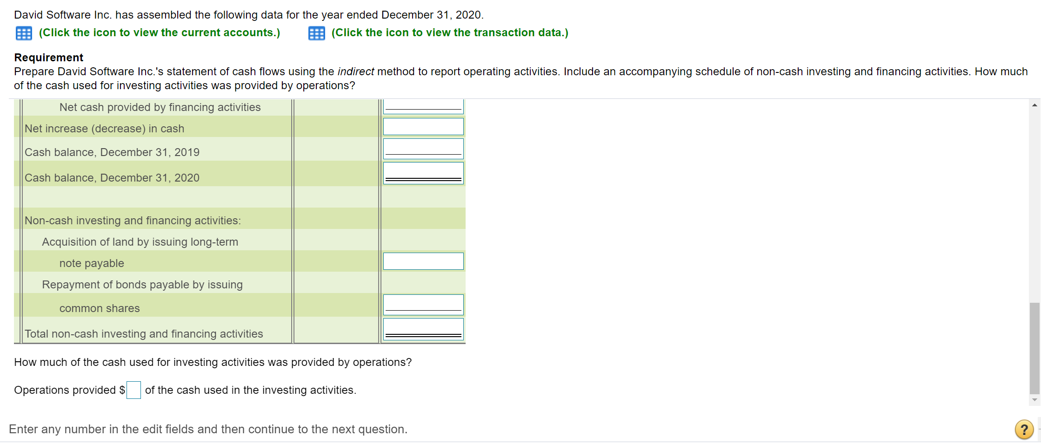Click the scrollbar up arrow
Screen dimensions: 1041x443
(1034, 105)
